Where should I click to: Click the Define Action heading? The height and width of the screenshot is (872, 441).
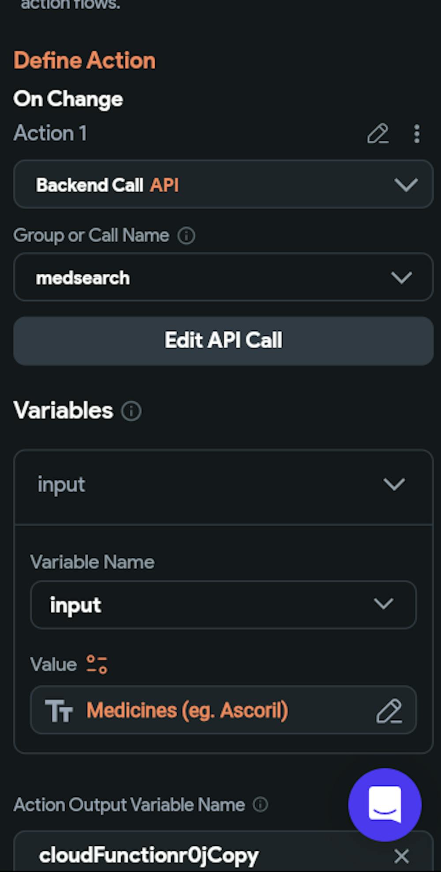(x=85, y=60)
